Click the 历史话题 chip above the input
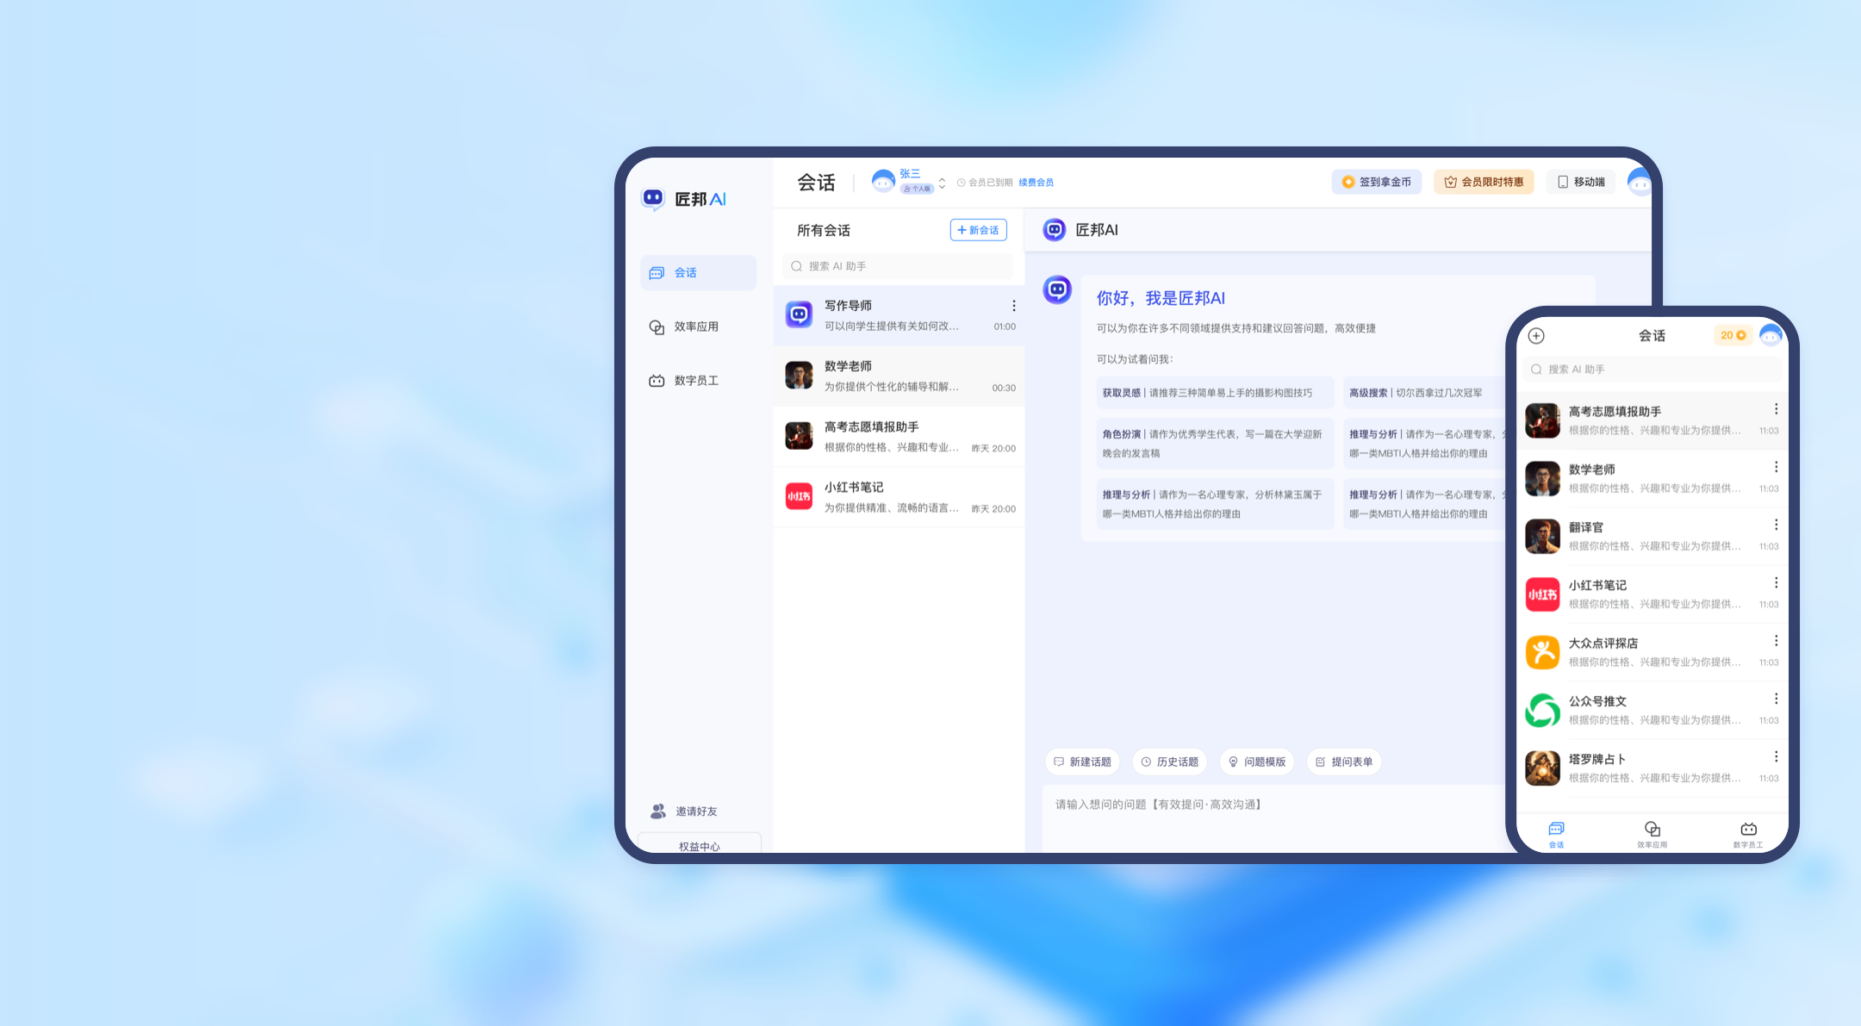Viewport: 1861px width, 1026px height. click(x=1169, y=762)
